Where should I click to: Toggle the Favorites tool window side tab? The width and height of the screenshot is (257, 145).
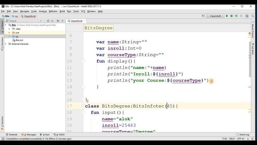click(2, 123)
